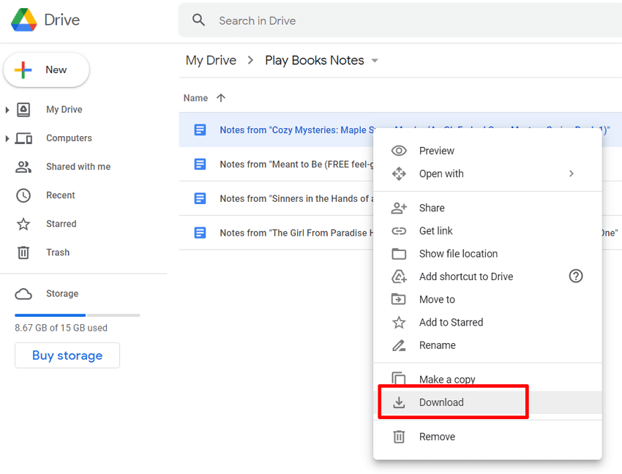Viewport: 622px width, 474px height.
Task: Click the doc icon of Cozy Mysteries notes
Action: (x=200, y=129)
